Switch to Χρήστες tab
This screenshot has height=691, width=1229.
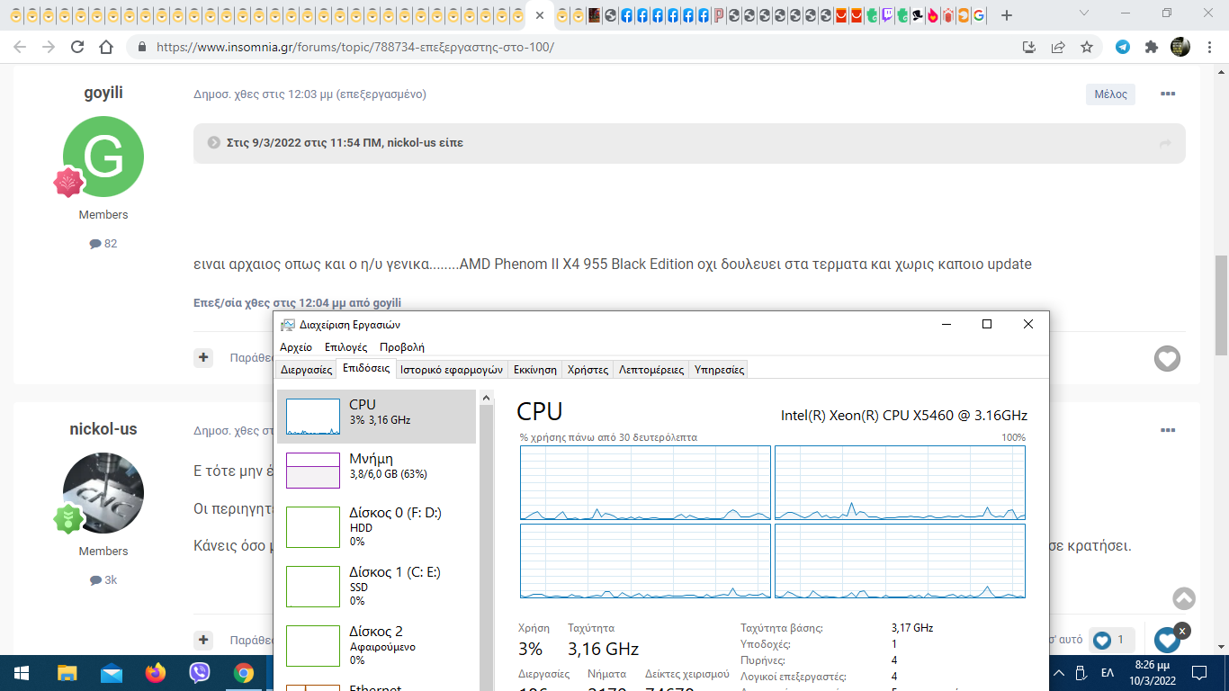click(x=588, y=369)
